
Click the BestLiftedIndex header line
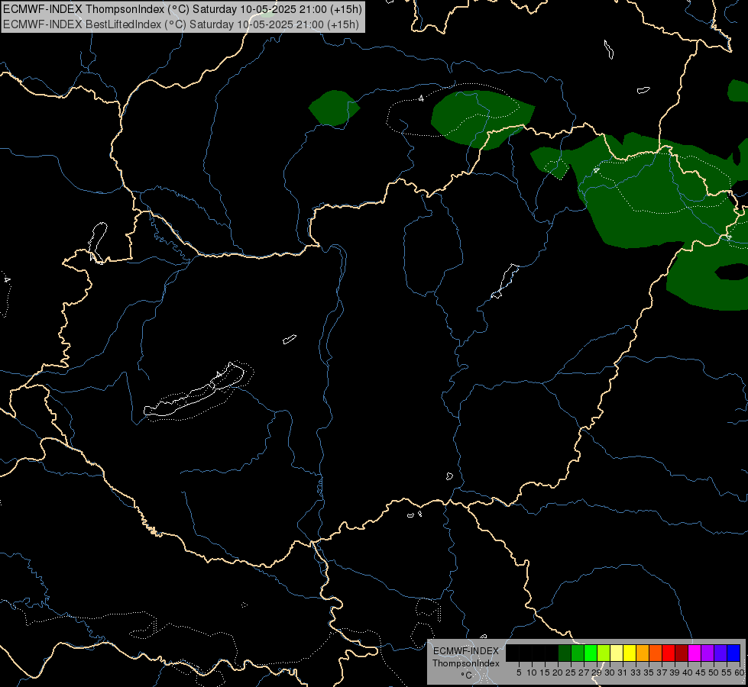click(x=181, y=24)
